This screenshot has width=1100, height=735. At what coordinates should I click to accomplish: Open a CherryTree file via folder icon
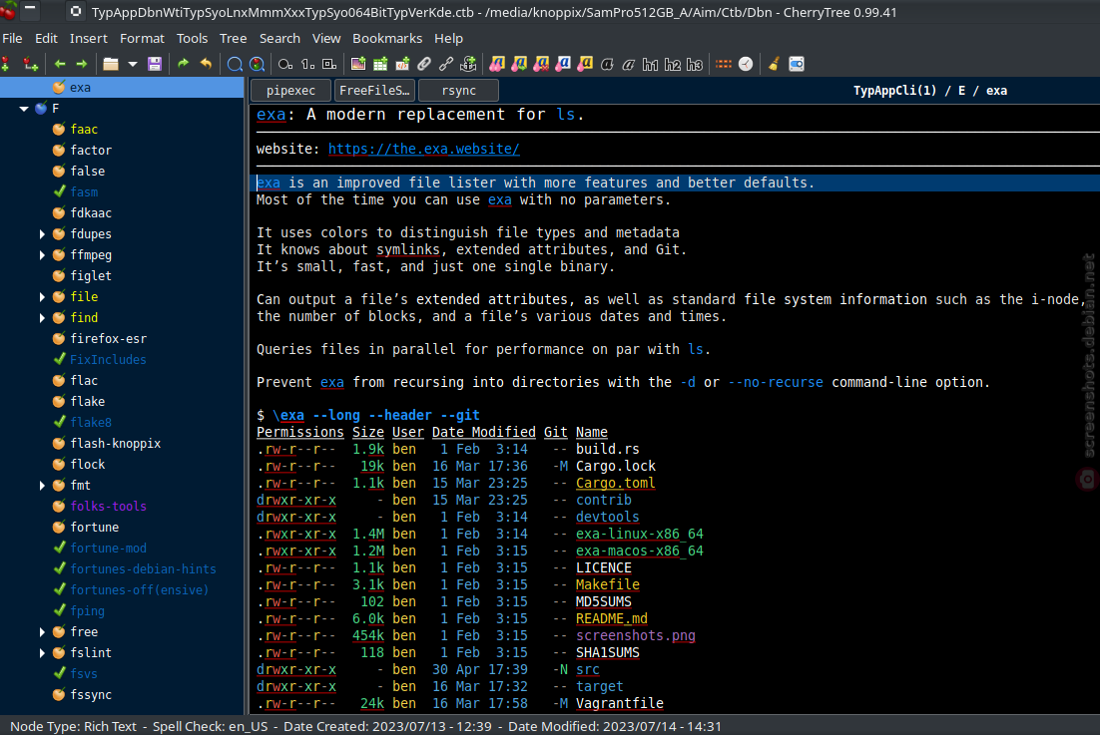[111, 64]
